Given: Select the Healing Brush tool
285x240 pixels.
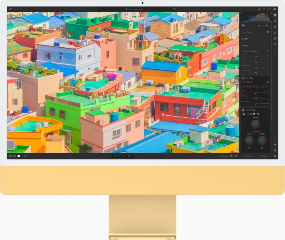Looking at the screenshot, I should pyautogui.click(x=275, y=27).
